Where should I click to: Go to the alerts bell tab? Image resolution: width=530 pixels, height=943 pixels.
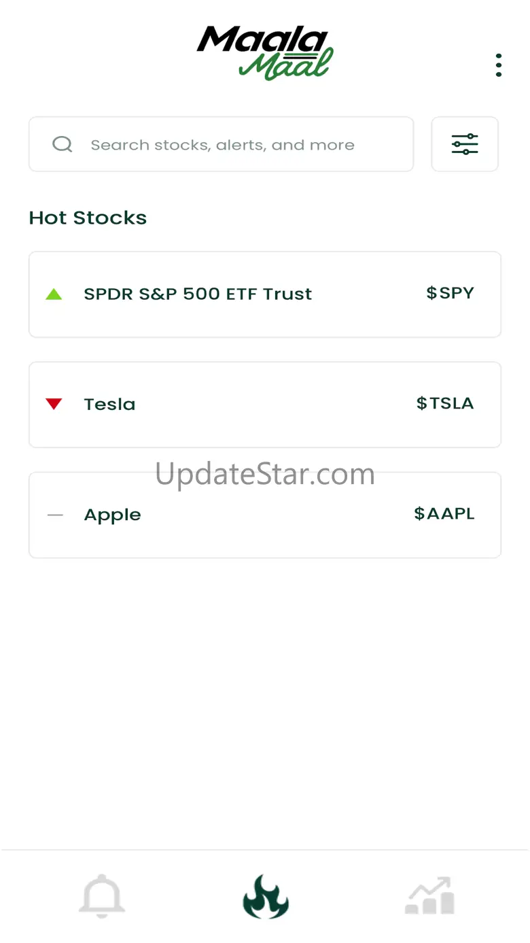click(102, 897)
